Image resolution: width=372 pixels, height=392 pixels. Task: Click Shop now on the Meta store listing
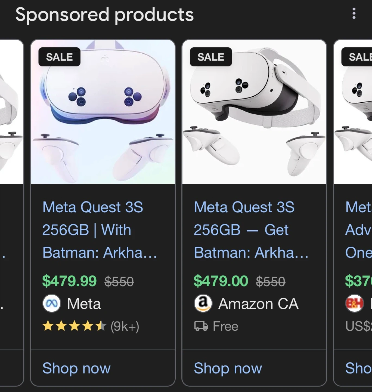(76, 368)
